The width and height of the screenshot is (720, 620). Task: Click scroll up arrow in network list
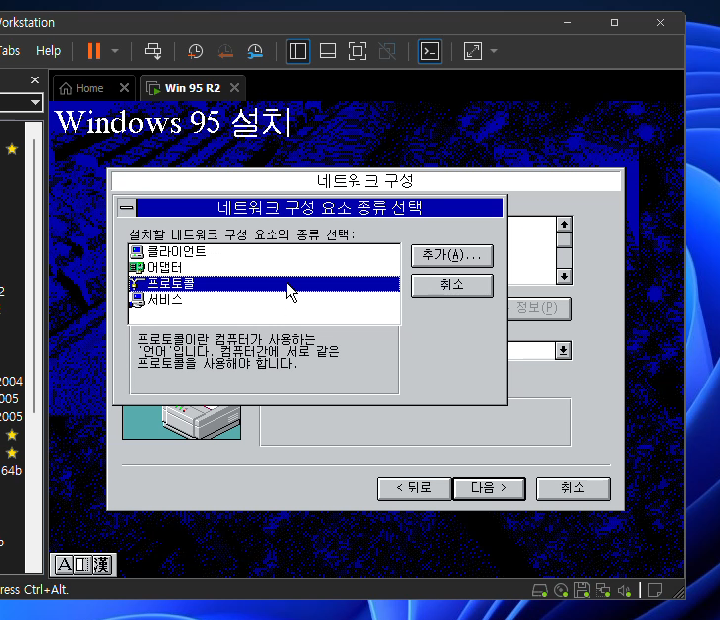click(564, 225)
